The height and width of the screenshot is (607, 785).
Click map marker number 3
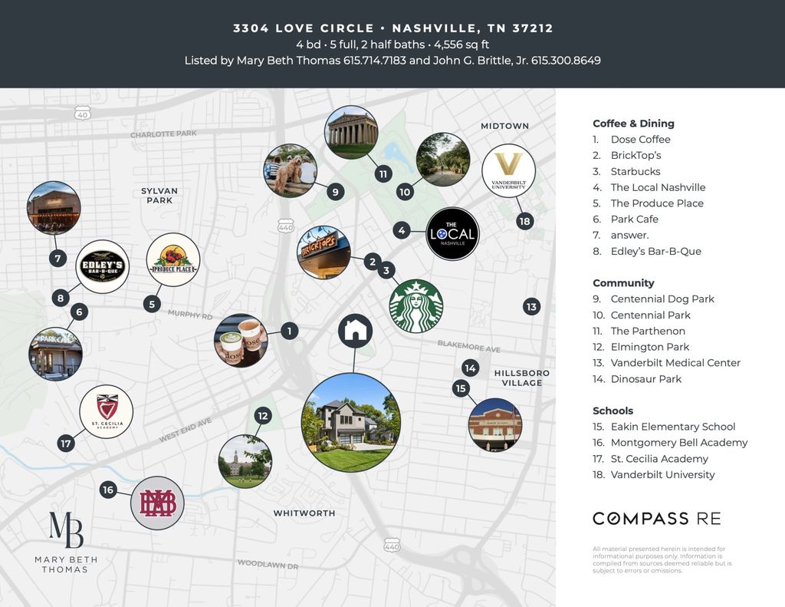(386, 271)
